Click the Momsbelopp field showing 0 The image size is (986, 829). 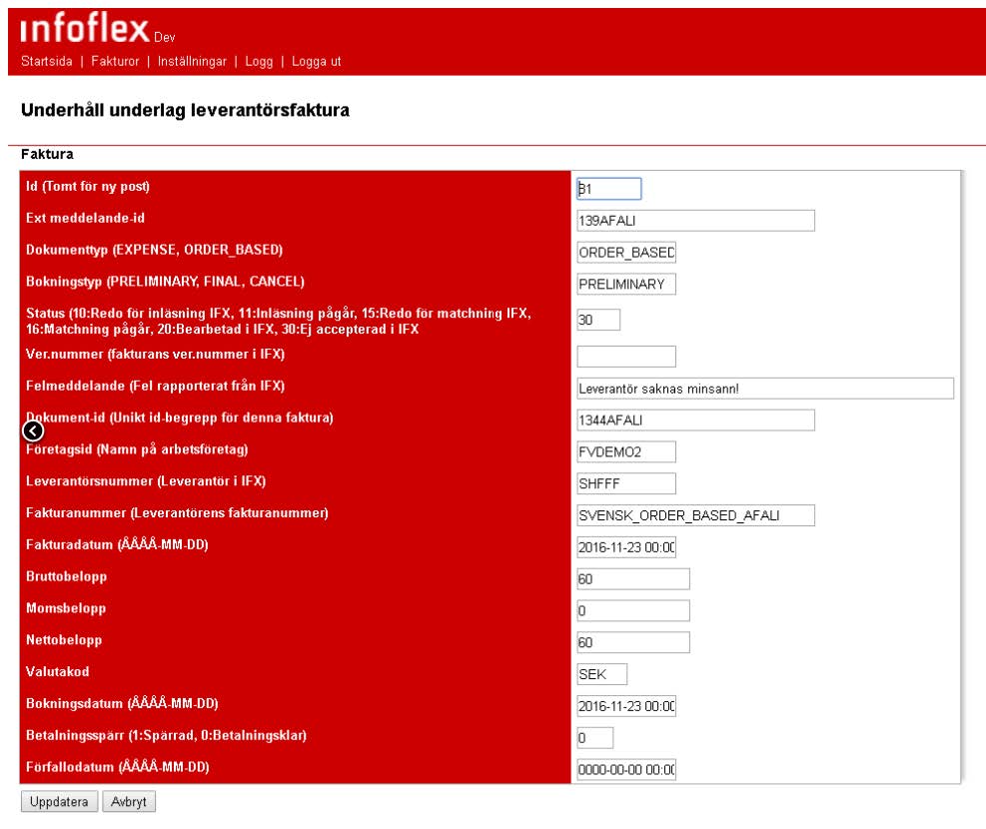point(633,611)
